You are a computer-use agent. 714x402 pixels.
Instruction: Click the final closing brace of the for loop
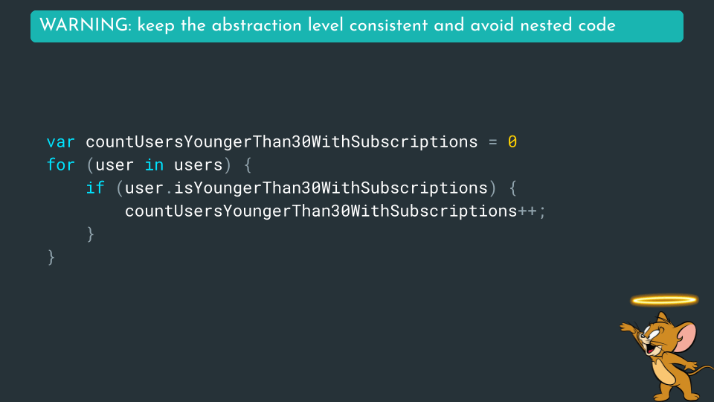[51, 257]
